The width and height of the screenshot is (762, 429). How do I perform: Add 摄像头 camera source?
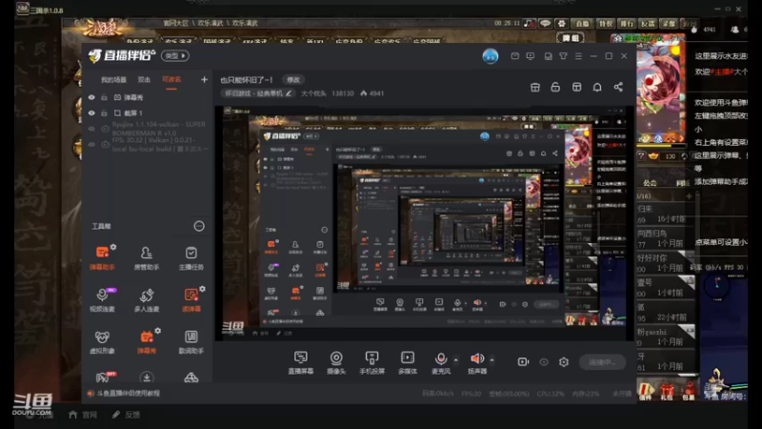click(x=336, y=363)
